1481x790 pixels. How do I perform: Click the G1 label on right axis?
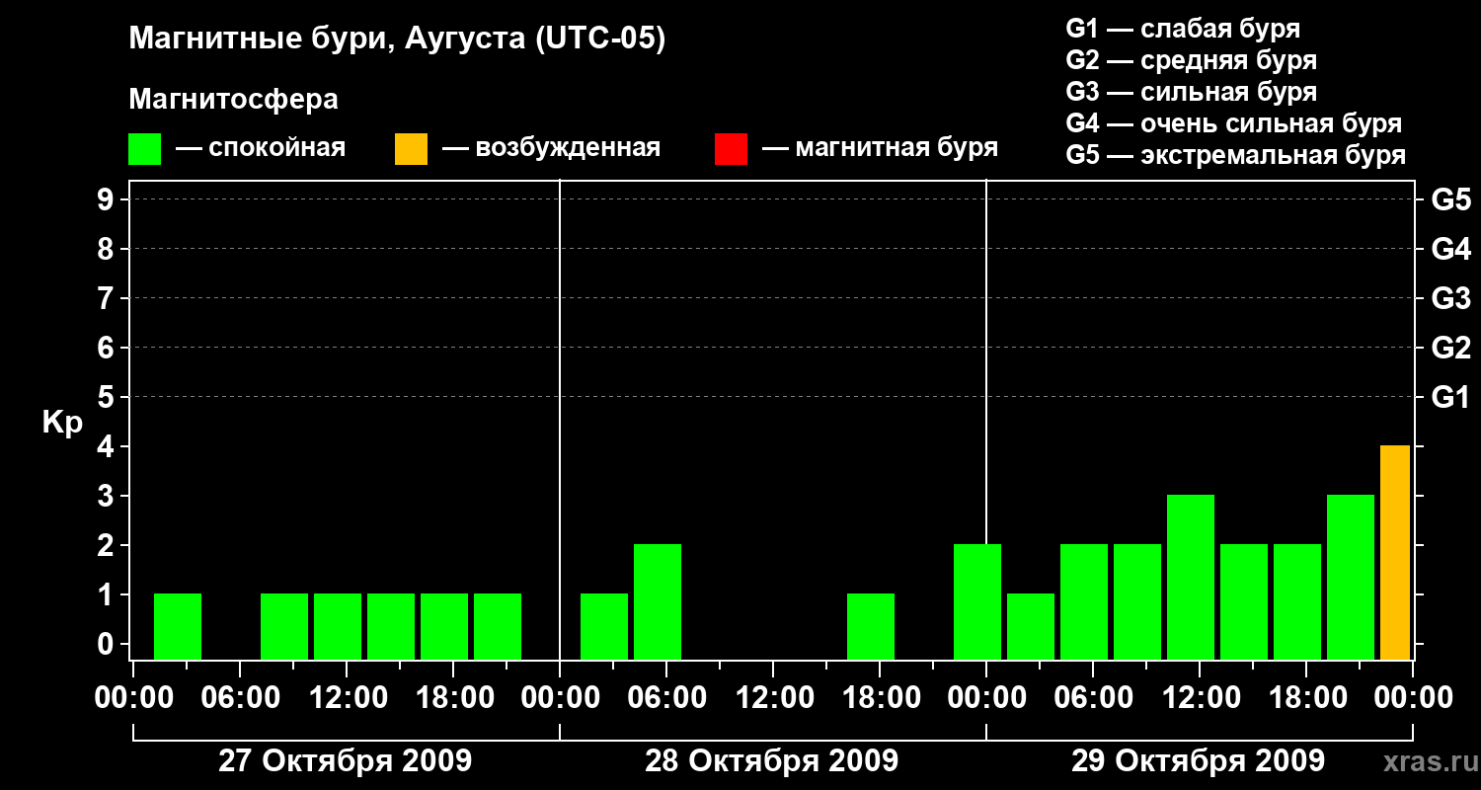(1451, 397)
